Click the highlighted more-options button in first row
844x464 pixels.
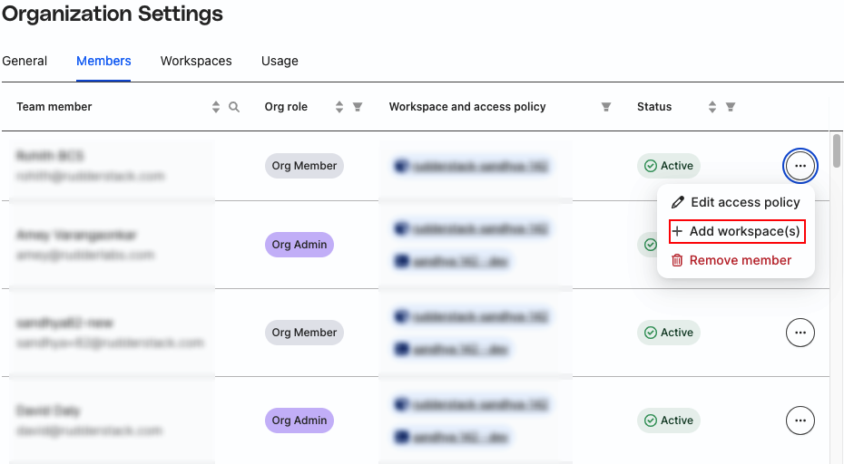[x=800, y=166]
